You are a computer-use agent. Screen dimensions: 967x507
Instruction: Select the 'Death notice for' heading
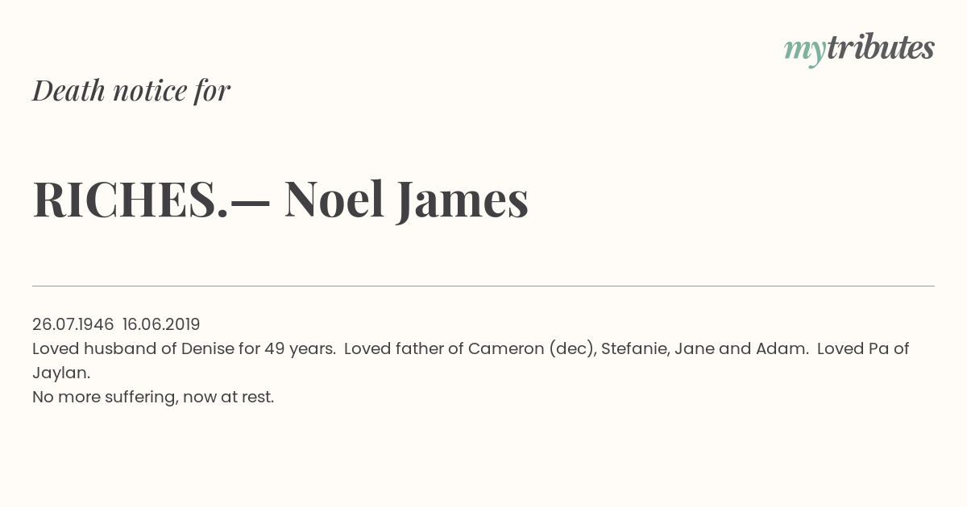pyautogui.click(x=131, y=91)
